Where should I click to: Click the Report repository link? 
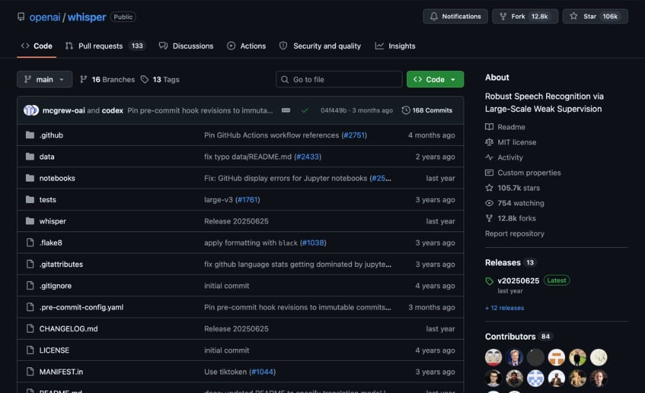515,233
